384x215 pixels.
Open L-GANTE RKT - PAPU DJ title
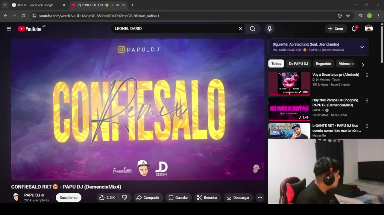pyautogui.click(x=336, y=128)
